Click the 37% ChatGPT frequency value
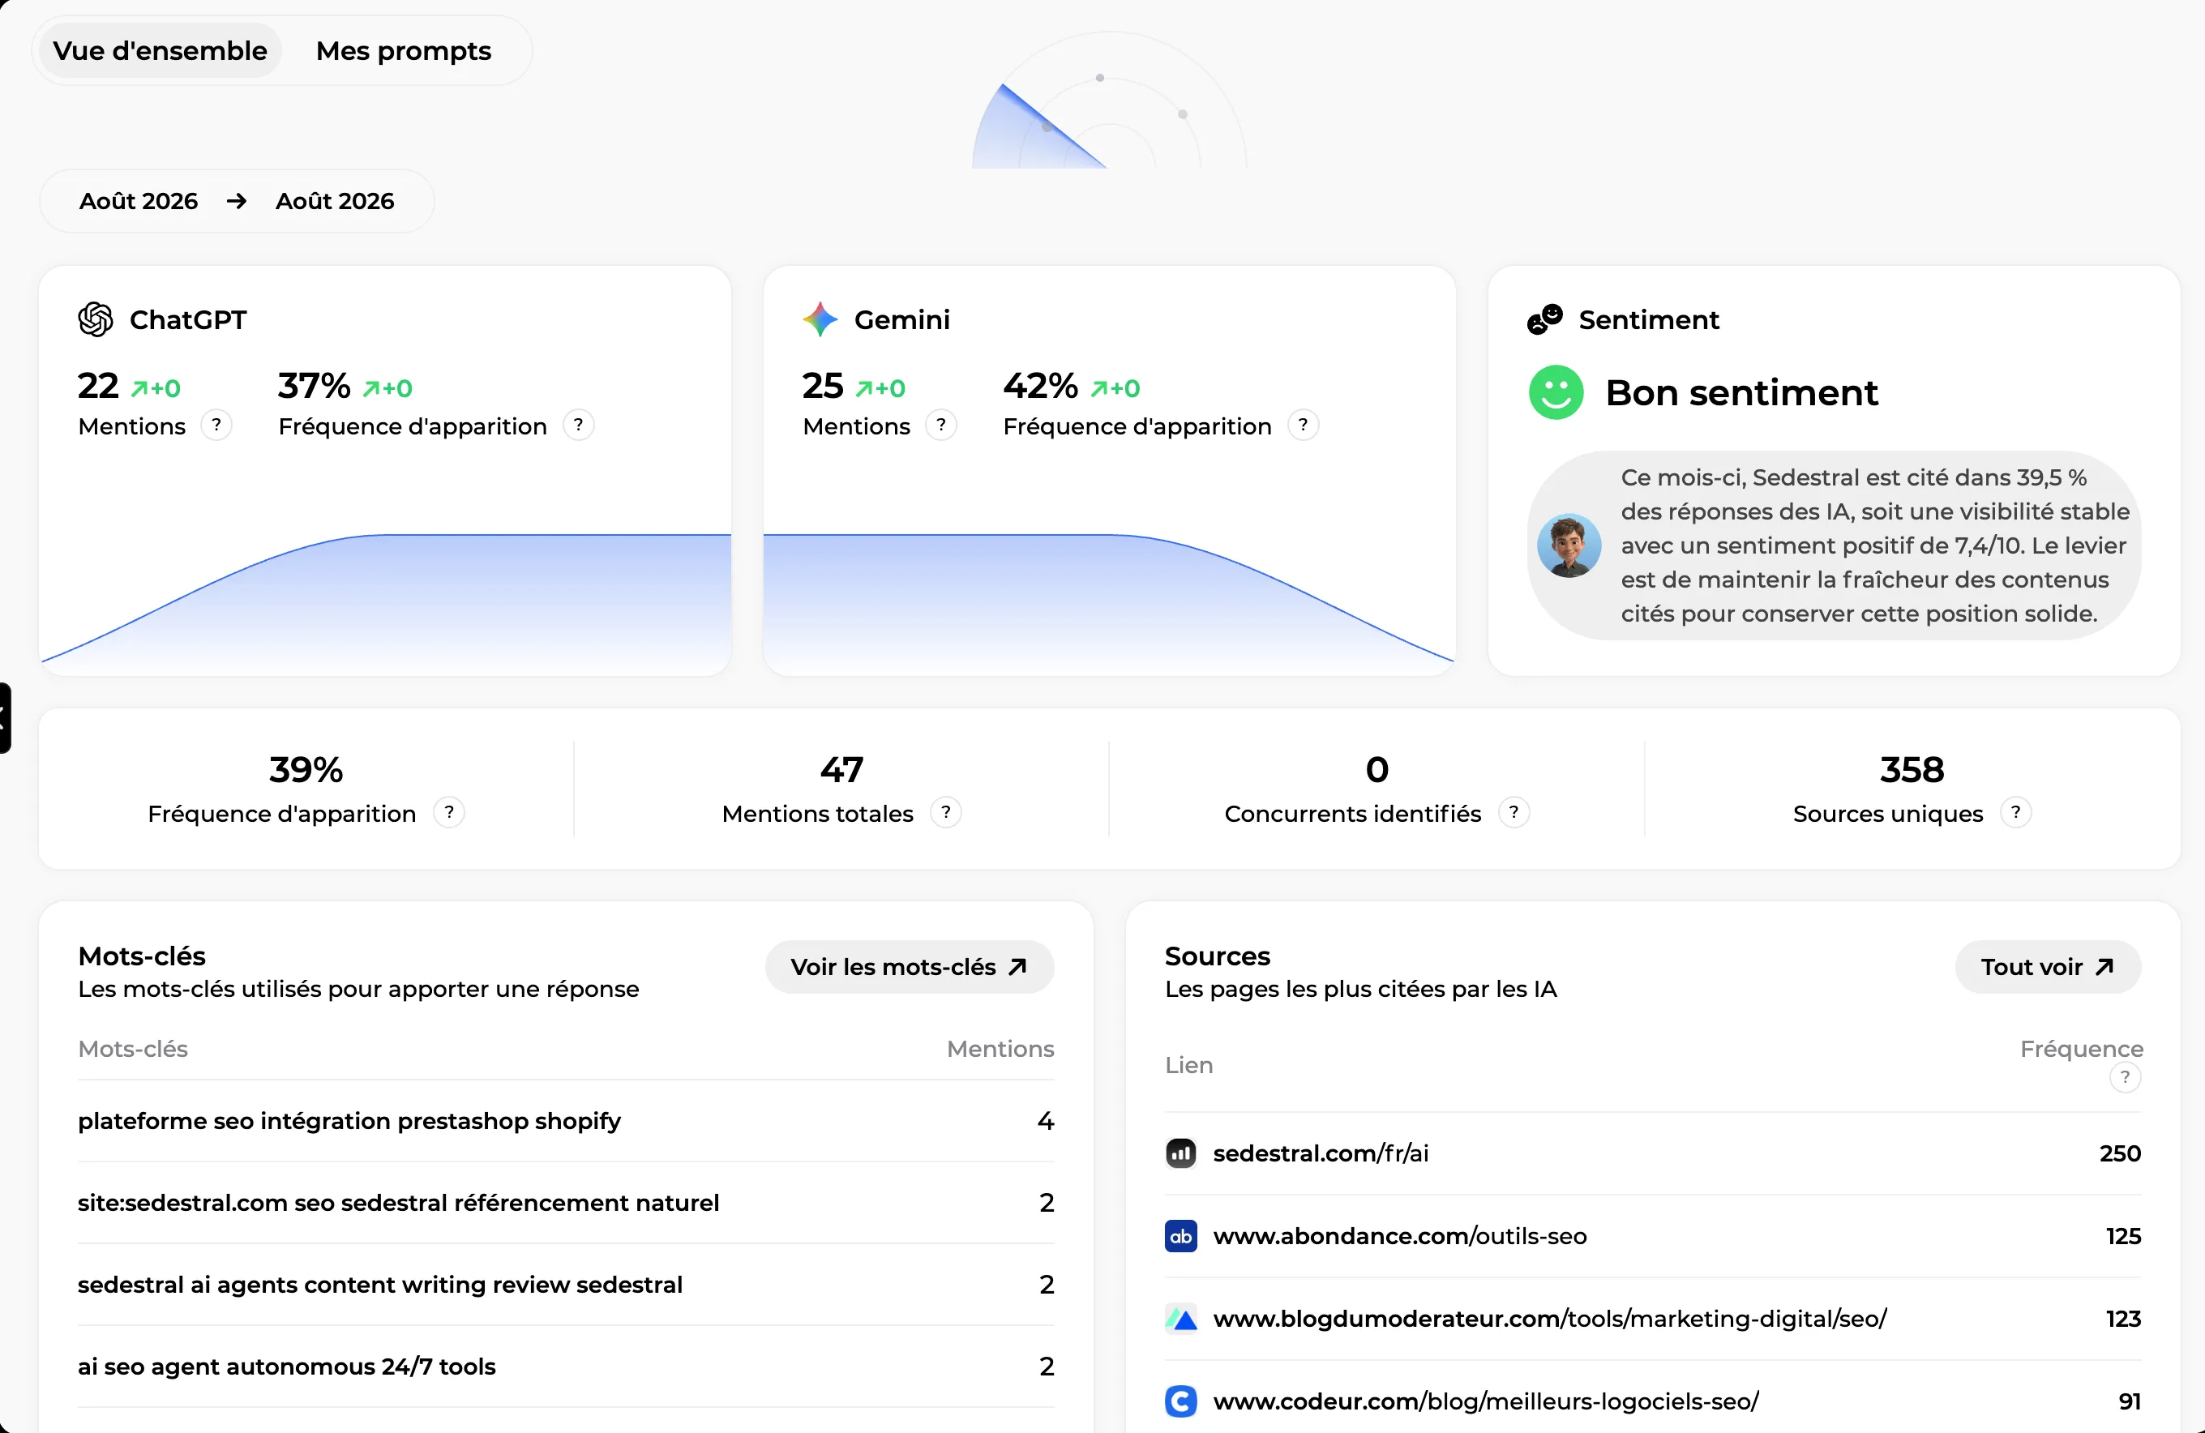 pyautogui.click(x=314, y=385)
